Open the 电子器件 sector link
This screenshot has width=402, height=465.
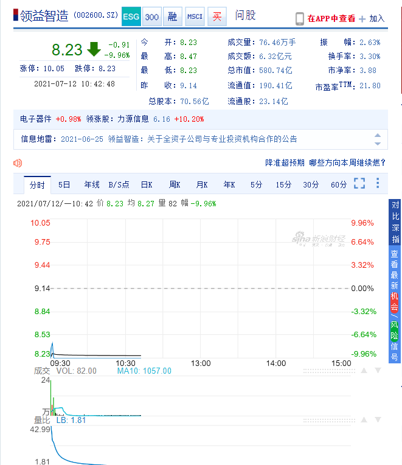click(35, 119)
